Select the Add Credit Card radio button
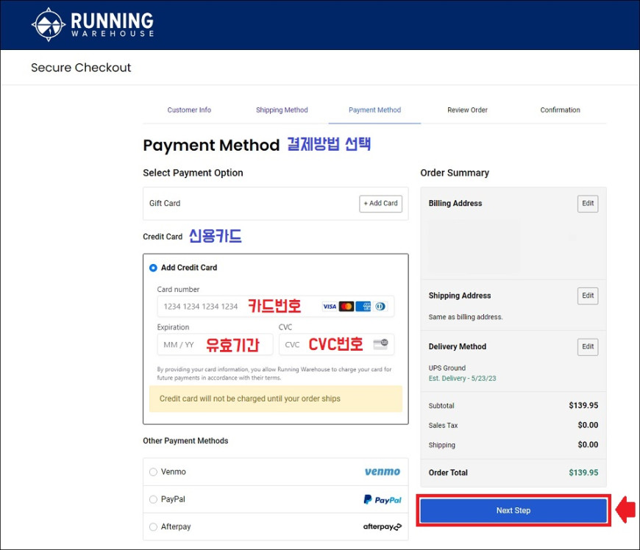 click(x=153, y=268)
